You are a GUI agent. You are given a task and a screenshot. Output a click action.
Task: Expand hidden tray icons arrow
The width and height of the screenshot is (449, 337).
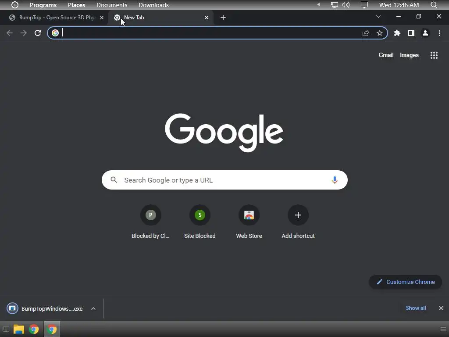(x=318, y=4)
